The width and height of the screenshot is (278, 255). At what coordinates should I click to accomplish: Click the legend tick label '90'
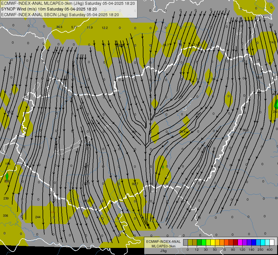(233, 250)
